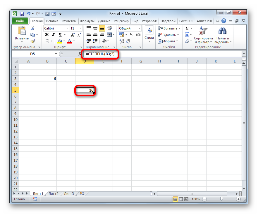Click the Cut scissors icon

coord(32,28)
